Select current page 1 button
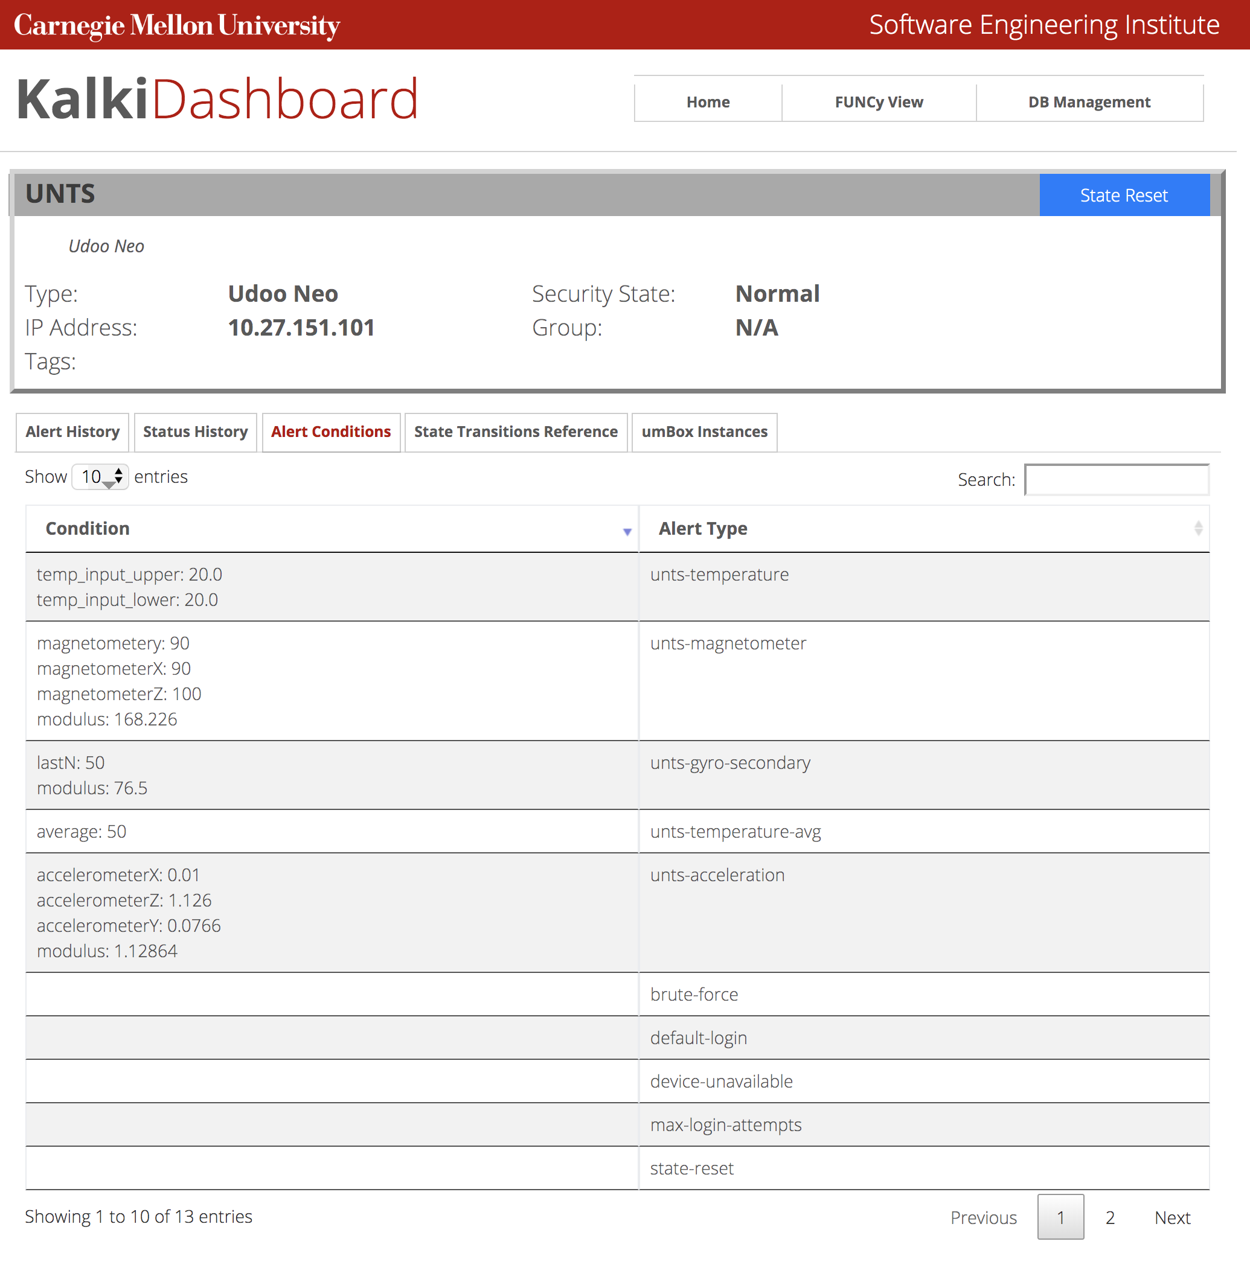The height and width of the screenshot is (1288, 1250). [x=1060, y=1217]
